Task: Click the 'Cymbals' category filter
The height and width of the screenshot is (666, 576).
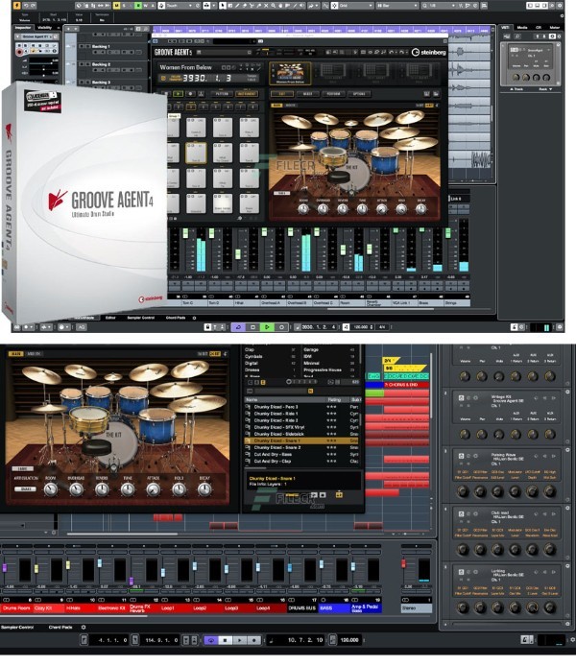Action: pyautogui.click(x=253, y=356)
